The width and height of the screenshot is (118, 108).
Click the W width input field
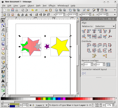pyautogui.click(x=86, y=14)
